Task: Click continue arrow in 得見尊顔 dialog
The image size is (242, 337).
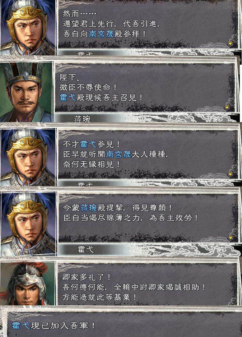Action: coord(231,237)
